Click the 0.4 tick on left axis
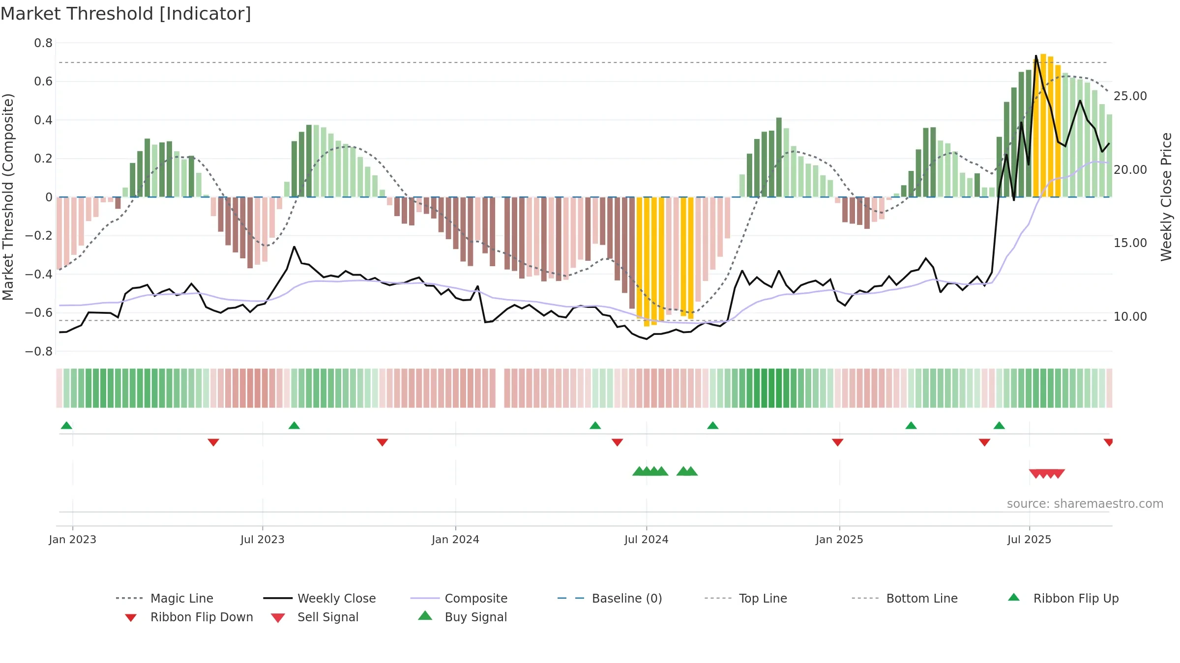Screen dimensions: 1180x663 point(43,120)
